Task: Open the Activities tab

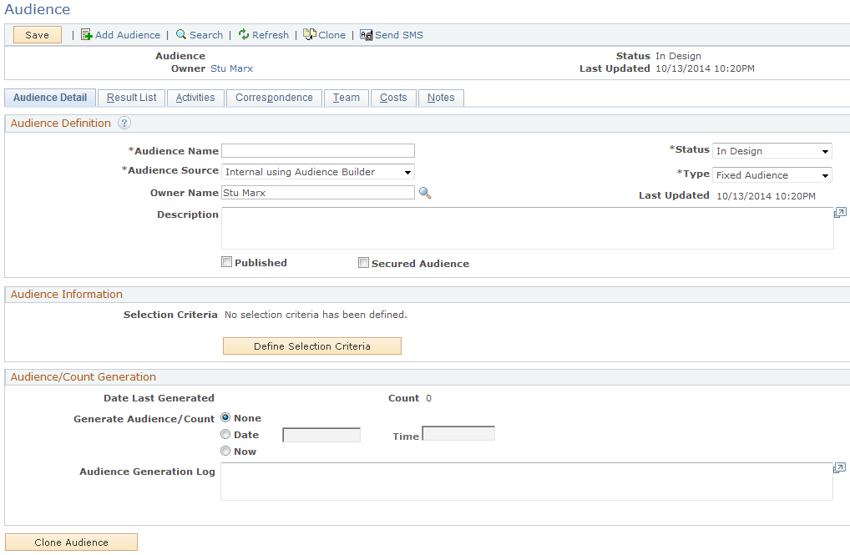Action: (195, 98)
